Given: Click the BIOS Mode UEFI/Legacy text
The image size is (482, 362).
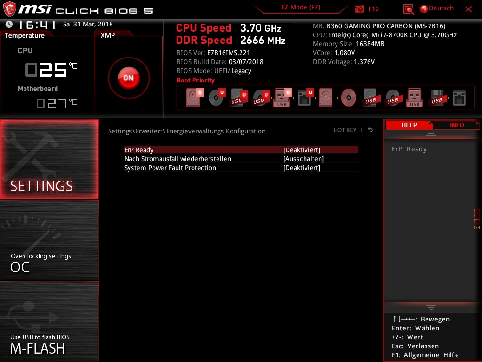Looking at the screenshot, I should (214, 71).
